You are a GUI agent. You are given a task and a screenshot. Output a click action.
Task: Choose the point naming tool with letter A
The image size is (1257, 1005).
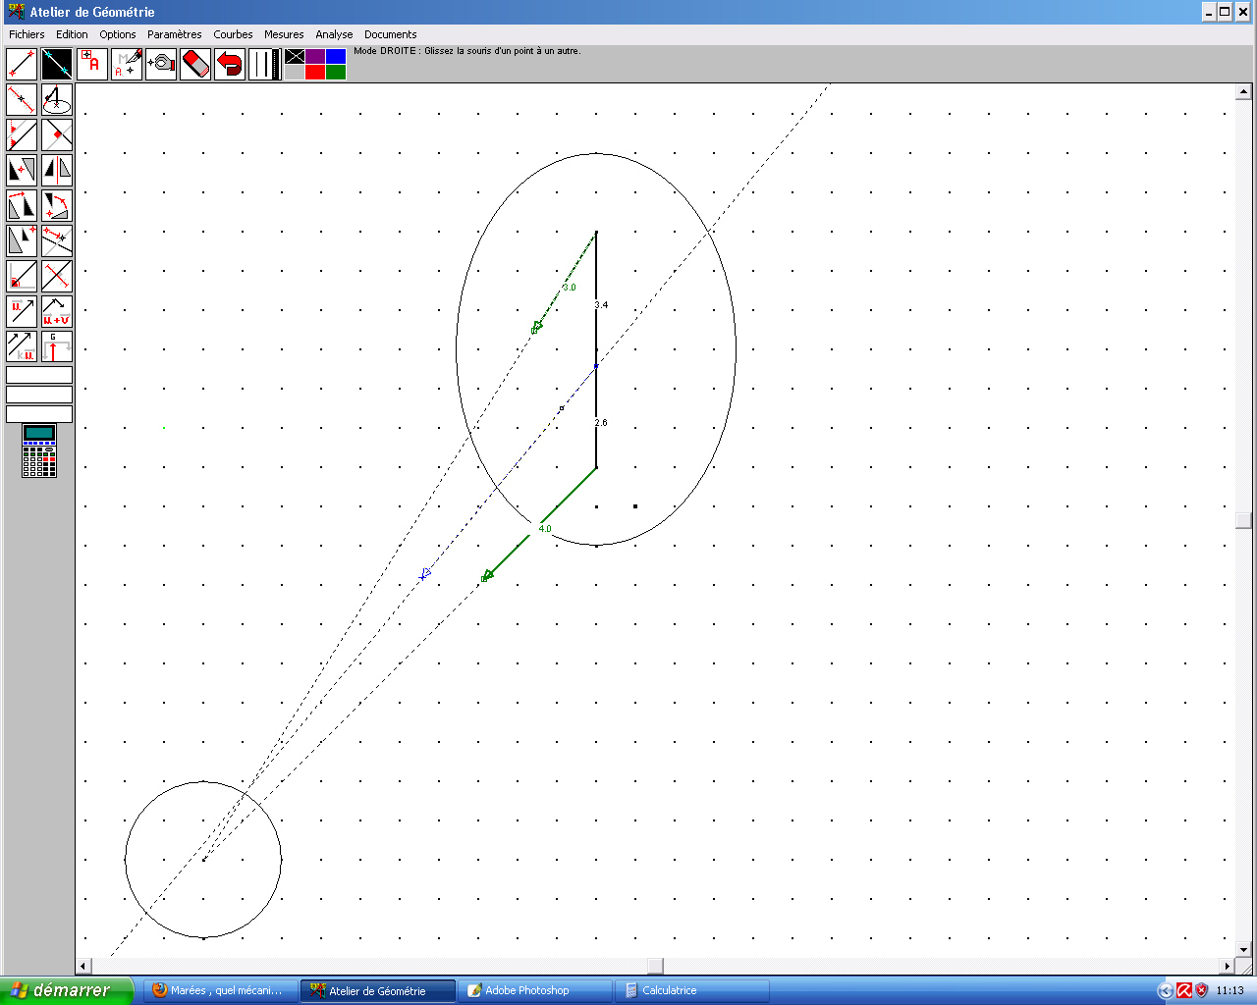92,64
